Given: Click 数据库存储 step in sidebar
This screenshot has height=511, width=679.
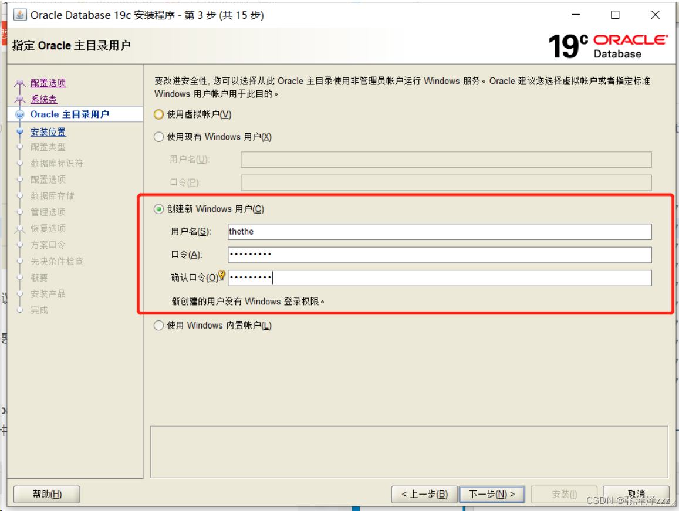Looking at the screenshot, I should [52, 196].
